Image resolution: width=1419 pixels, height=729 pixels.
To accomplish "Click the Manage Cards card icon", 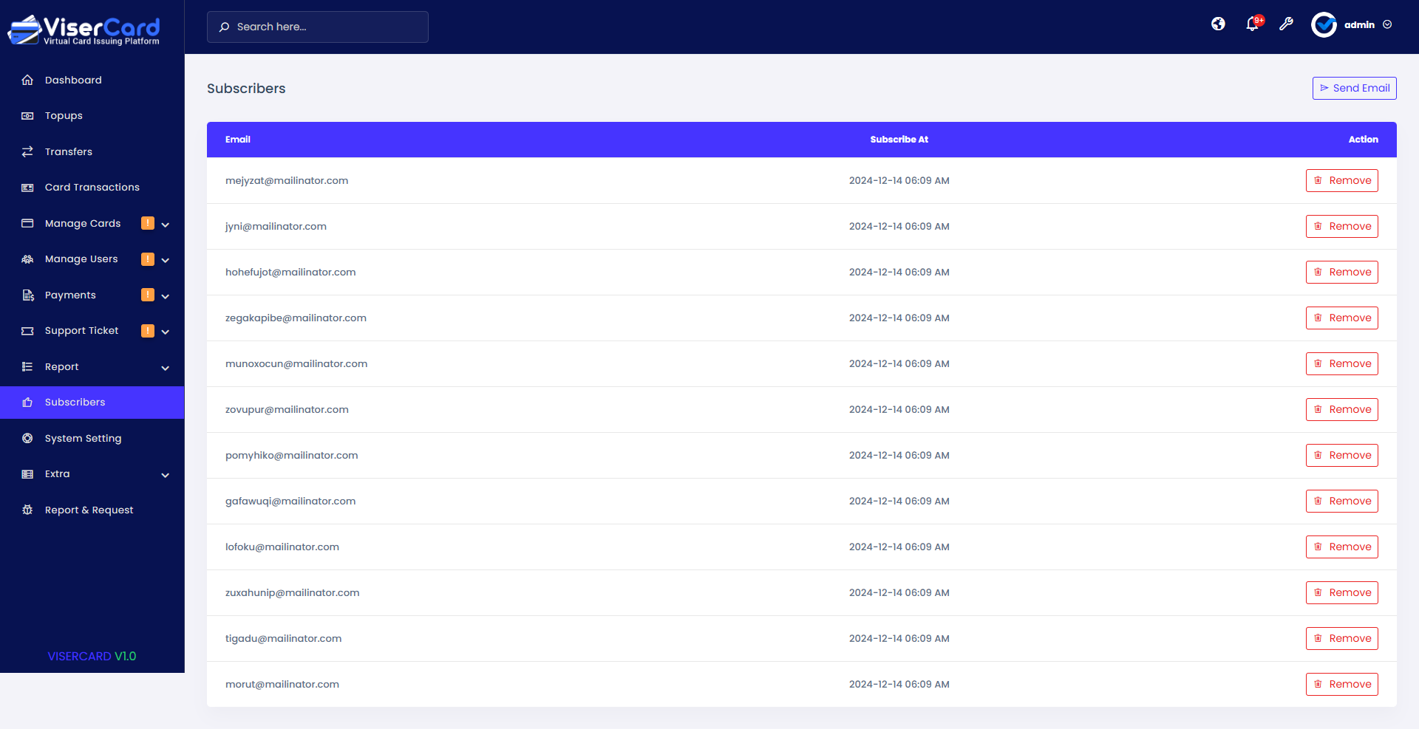I will point(27,223).
